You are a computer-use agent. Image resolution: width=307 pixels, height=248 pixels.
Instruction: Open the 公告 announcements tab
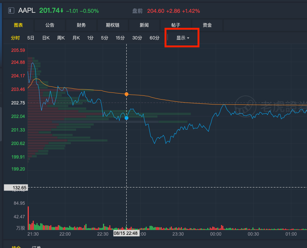pos(50,25)
